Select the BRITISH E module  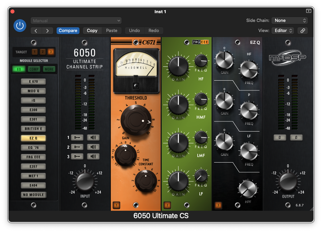coord(33,129)
